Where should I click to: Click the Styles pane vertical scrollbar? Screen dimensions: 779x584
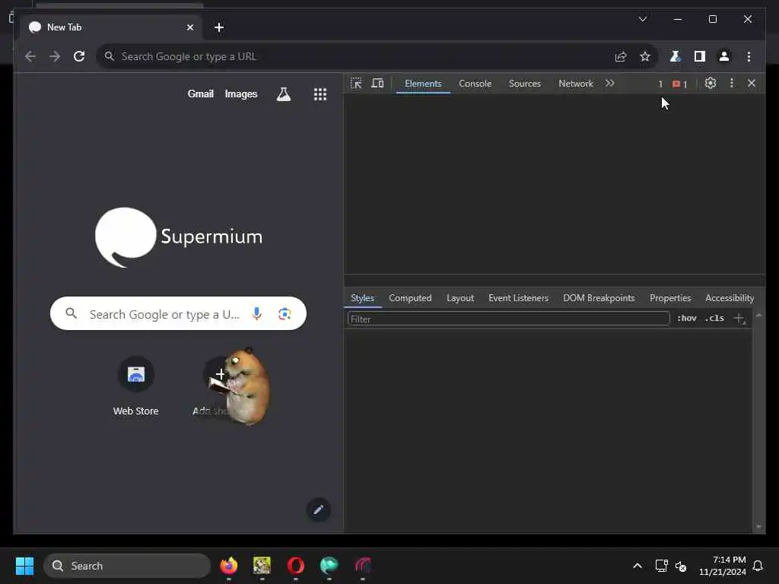[758, 420]
